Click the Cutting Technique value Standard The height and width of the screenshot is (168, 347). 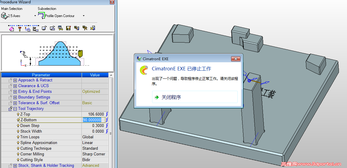90,148
